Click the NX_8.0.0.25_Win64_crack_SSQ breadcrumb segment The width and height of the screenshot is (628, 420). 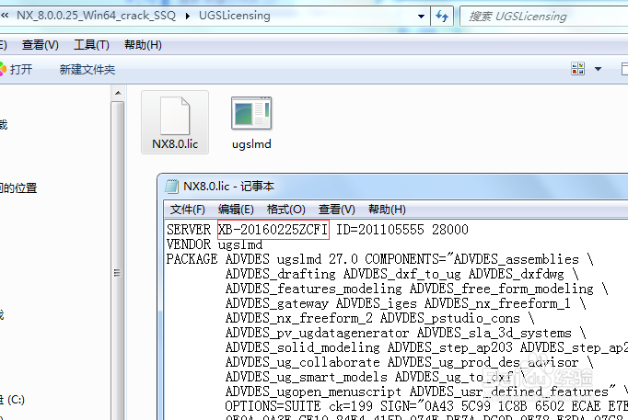click(x=96, y=16)
